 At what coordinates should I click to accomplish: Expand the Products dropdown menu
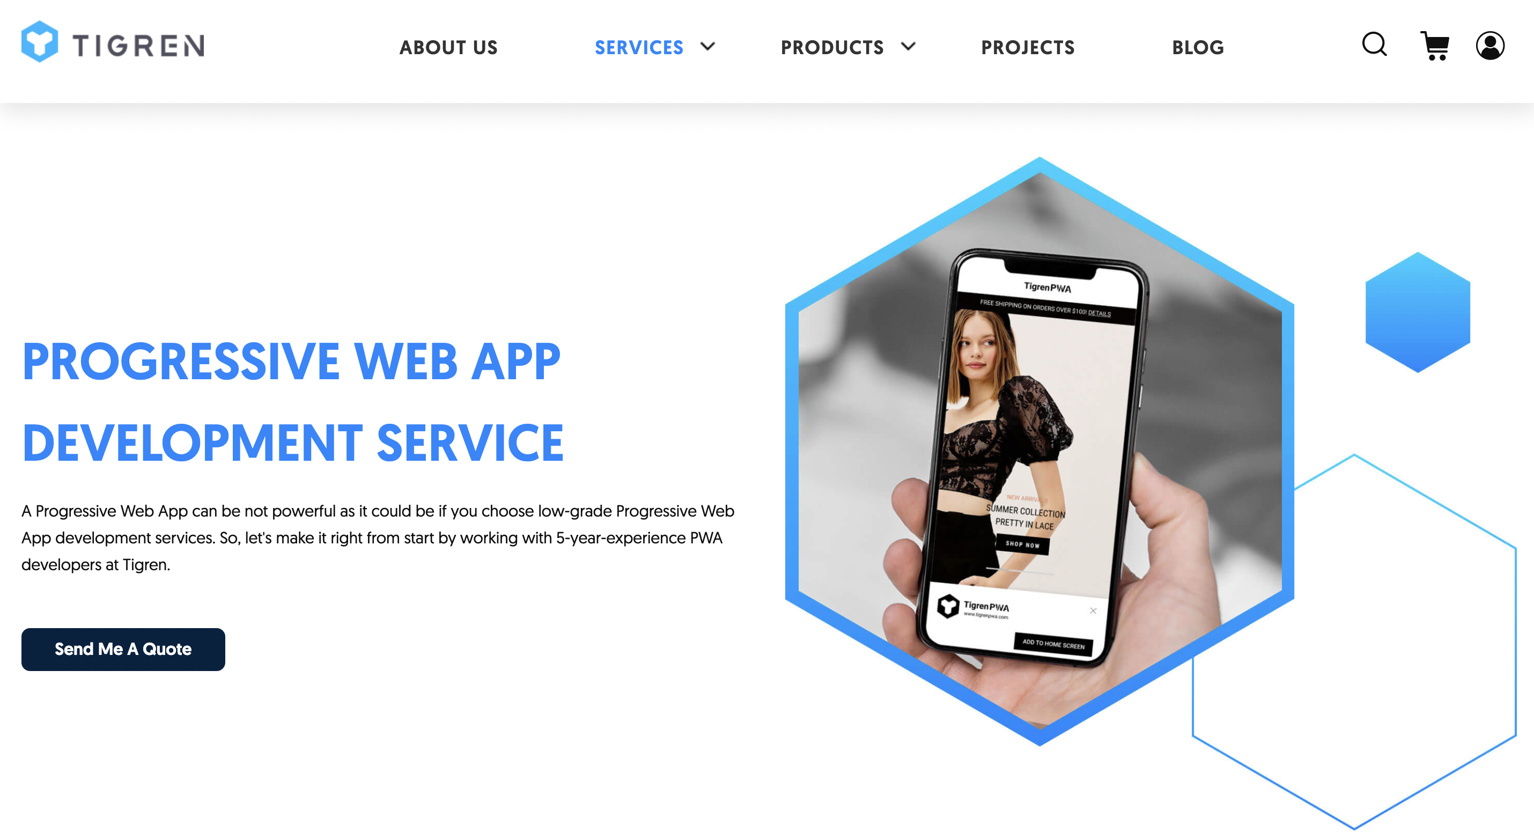point(847,47)
